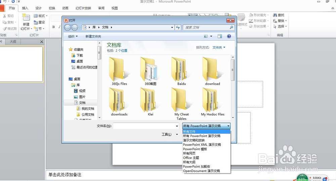Open 版式 layout dropdown in ribbon

41,16
